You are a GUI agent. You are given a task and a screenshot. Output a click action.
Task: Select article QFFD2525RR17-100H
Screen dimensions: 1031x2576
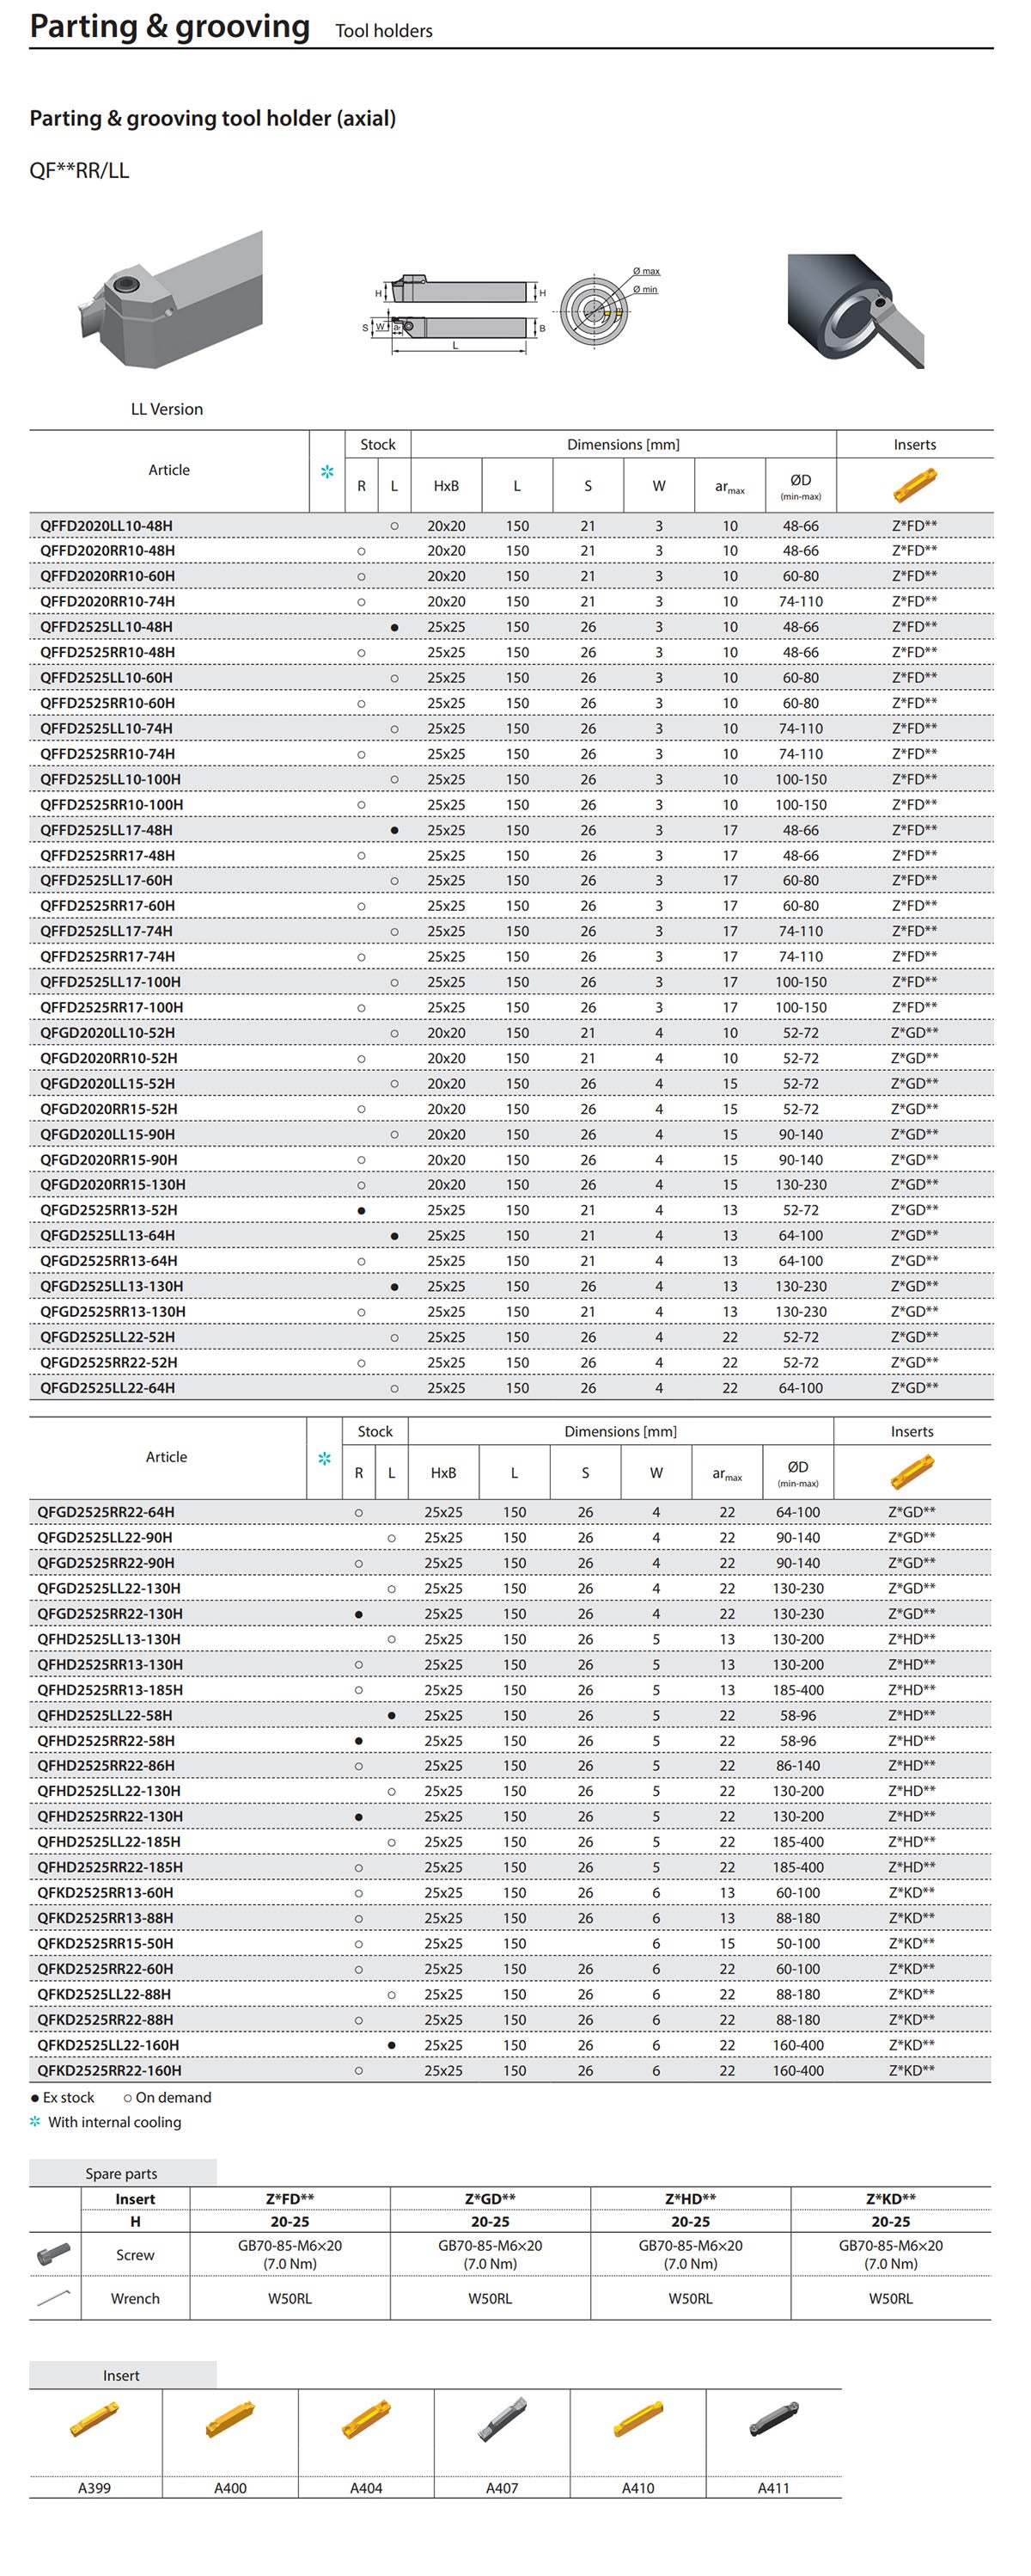[x=112, y=1007]
